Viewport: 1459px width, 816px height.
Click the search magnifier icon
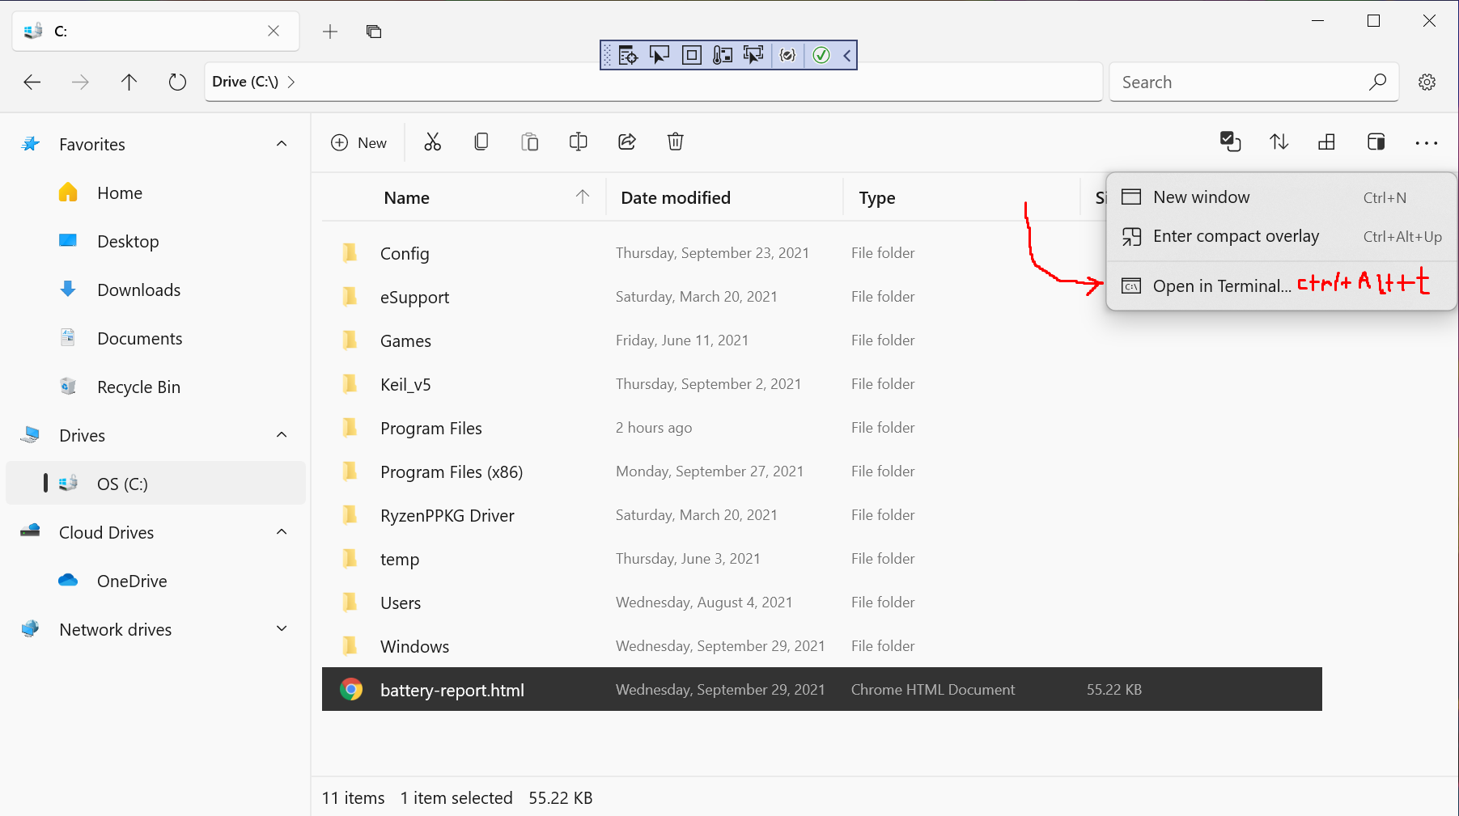(x=1377, y=82)
